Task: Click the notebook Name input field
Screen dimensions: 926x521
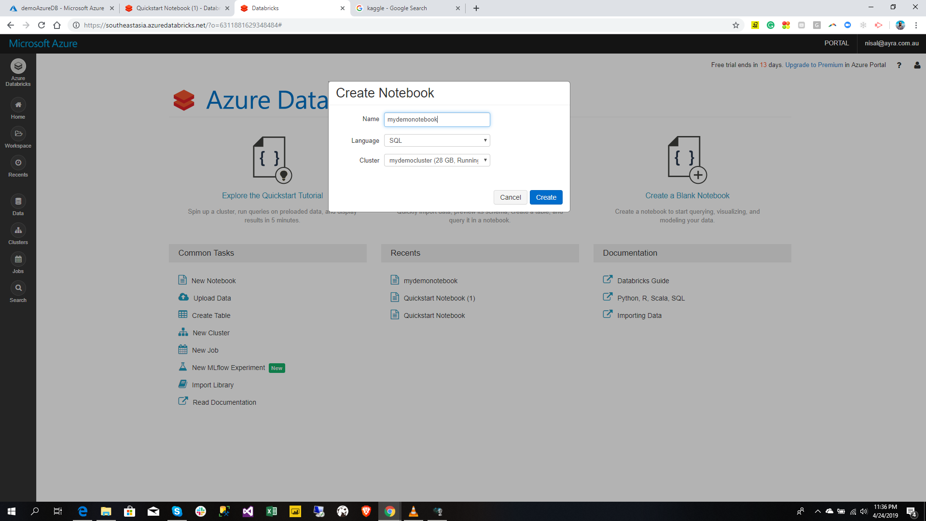Action: point(437,119)
